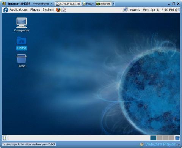The height and width of the screenshot is (148, 182).
Task: Toggle the Floppy device button
Action: pos(88,4)
